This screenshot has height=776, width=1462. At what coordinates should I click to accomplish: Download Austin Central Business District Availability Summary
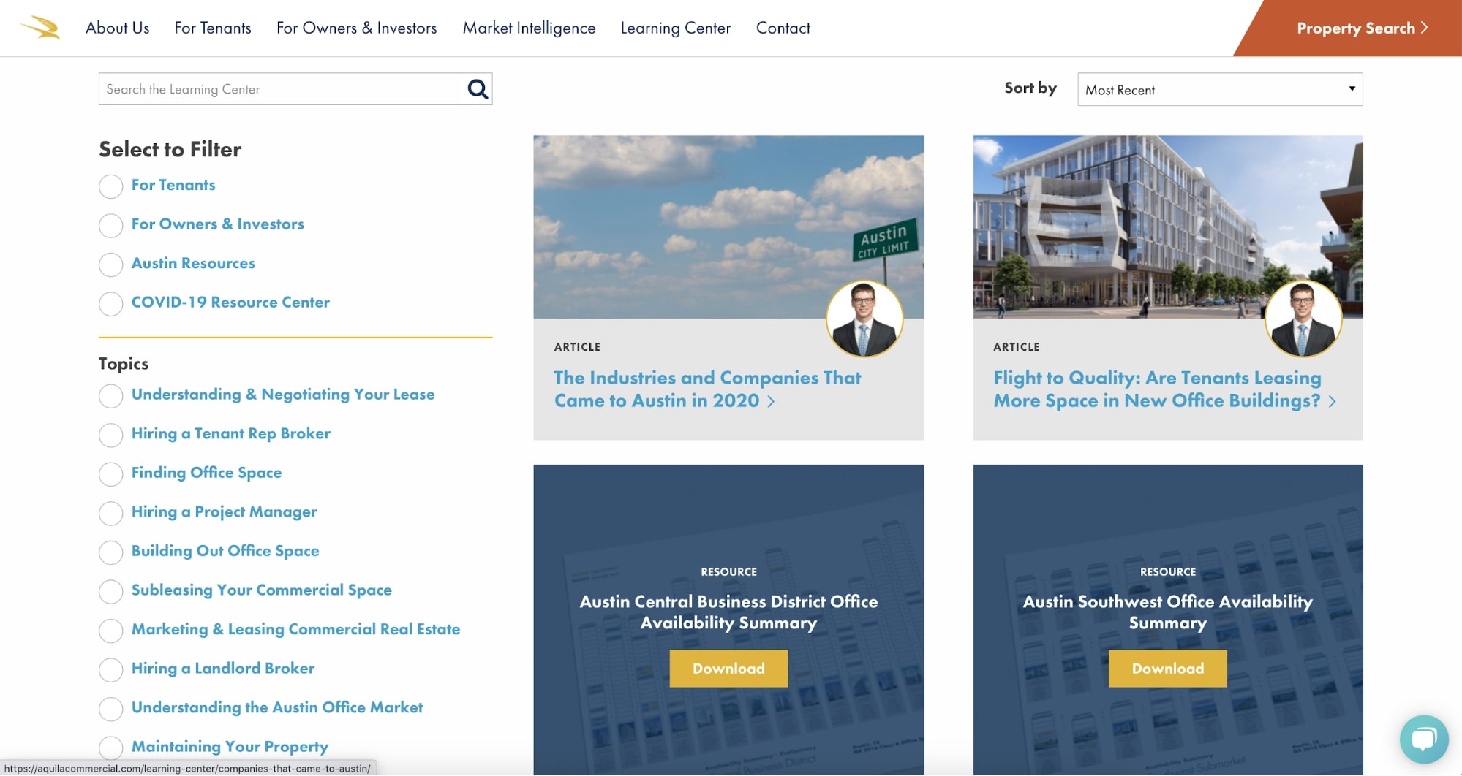[728, 669]
